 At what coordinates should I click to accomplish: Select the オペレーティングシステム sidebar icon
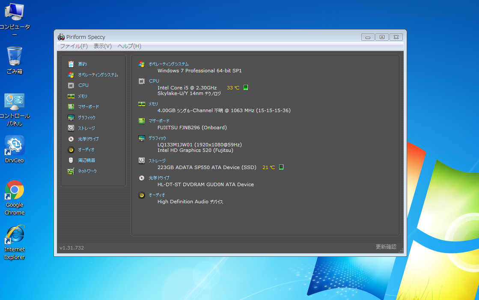pos(71,74)
